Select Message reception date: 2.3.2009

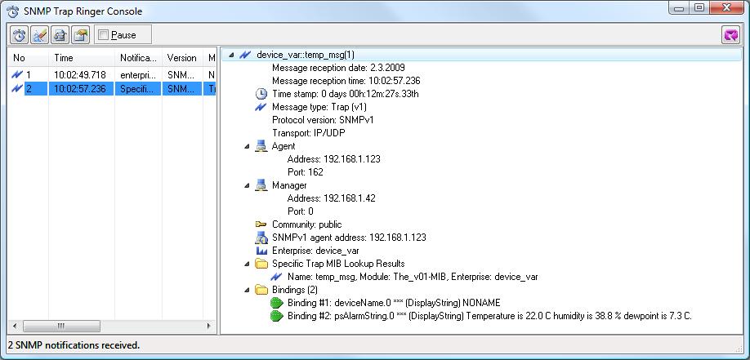[x=338, y=68]
